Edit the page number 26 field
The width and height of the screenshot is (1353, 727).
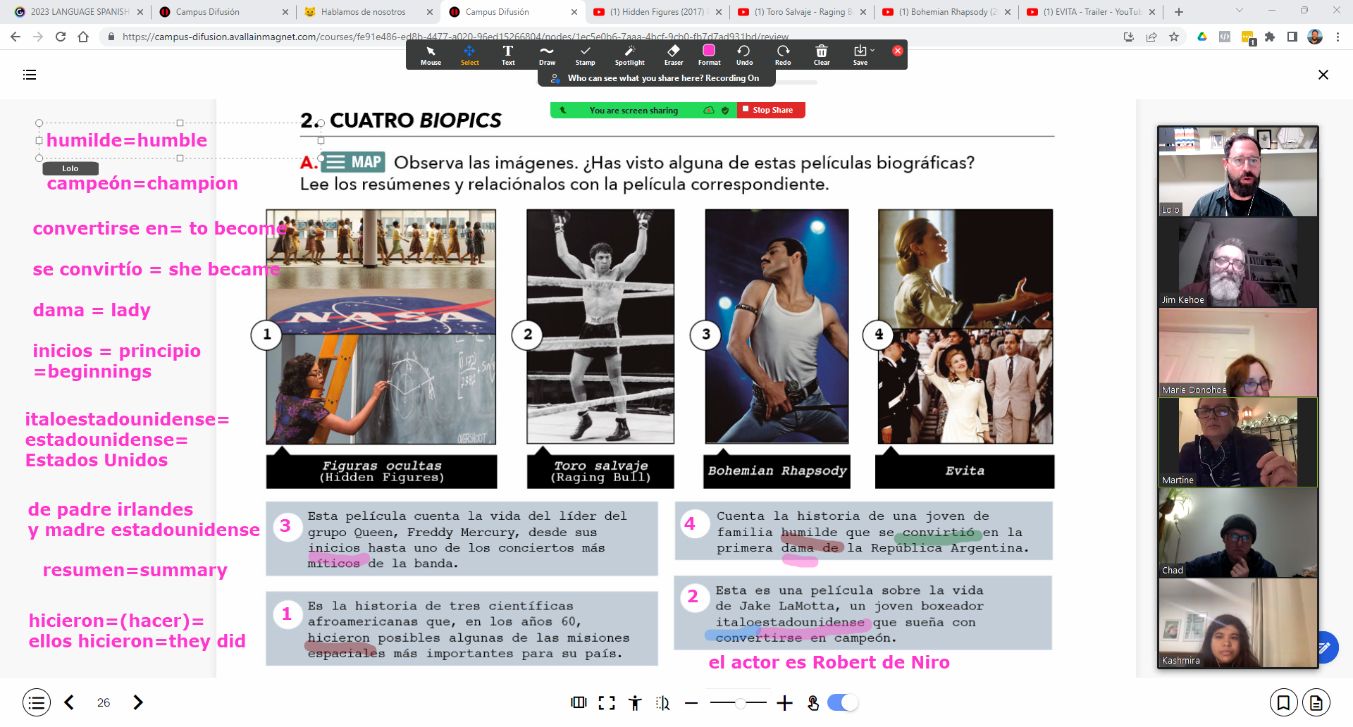(x=104, y=702)
